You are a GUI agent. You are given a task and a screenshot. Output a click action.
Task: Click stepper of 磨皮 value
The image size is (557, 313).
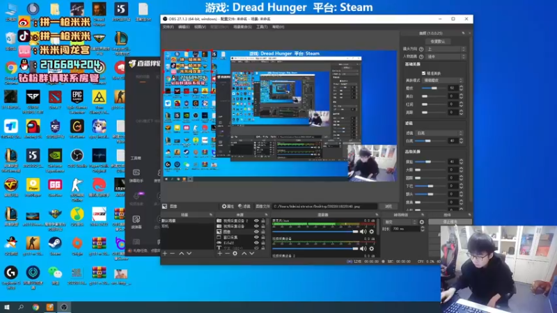461,88
